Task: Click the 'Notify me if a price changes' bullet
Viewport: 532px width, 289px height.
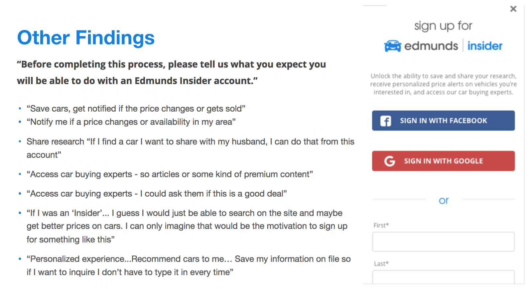Action: tap(131, 122)
